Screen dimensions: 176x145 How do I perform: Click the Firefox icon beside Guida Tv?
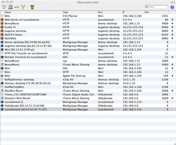coord(2,27)
